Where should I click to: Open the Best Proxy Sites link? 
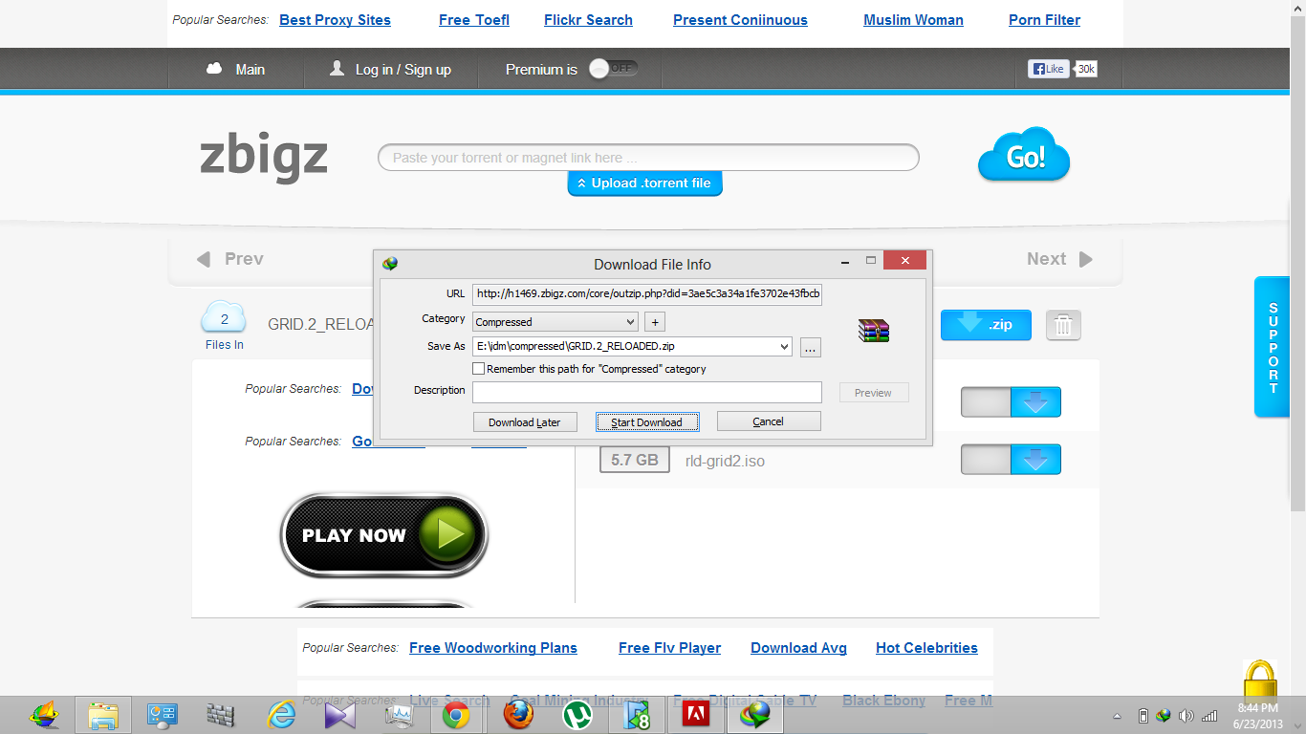pyautogui.click(x=335, y=20)
